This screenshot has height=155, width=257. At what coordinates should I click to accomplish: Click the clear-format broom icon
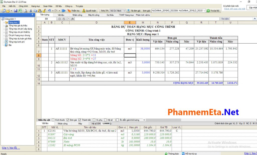(x=44, y=11)
